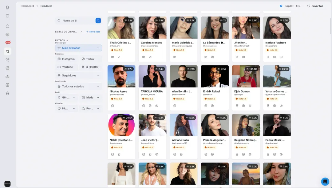This screenshot has height=188, width=332.
Task: Click Jhenifer's 5.4K followers badge
Action: [253, 21]
